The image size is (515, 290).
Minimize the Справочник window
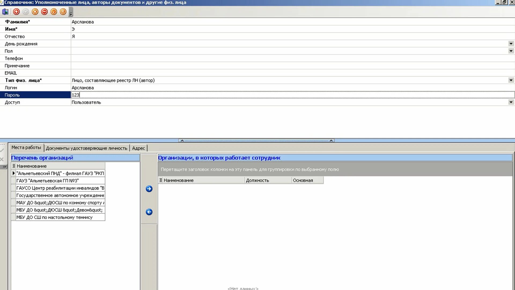(x=498, y=2)
